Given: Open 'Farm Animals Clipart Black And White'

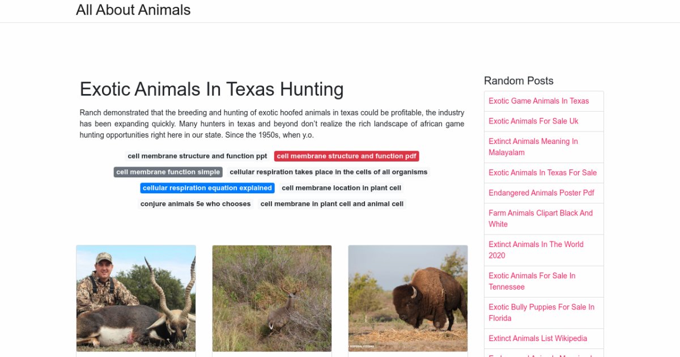Looking at the screenshot, I should [541, 219].
